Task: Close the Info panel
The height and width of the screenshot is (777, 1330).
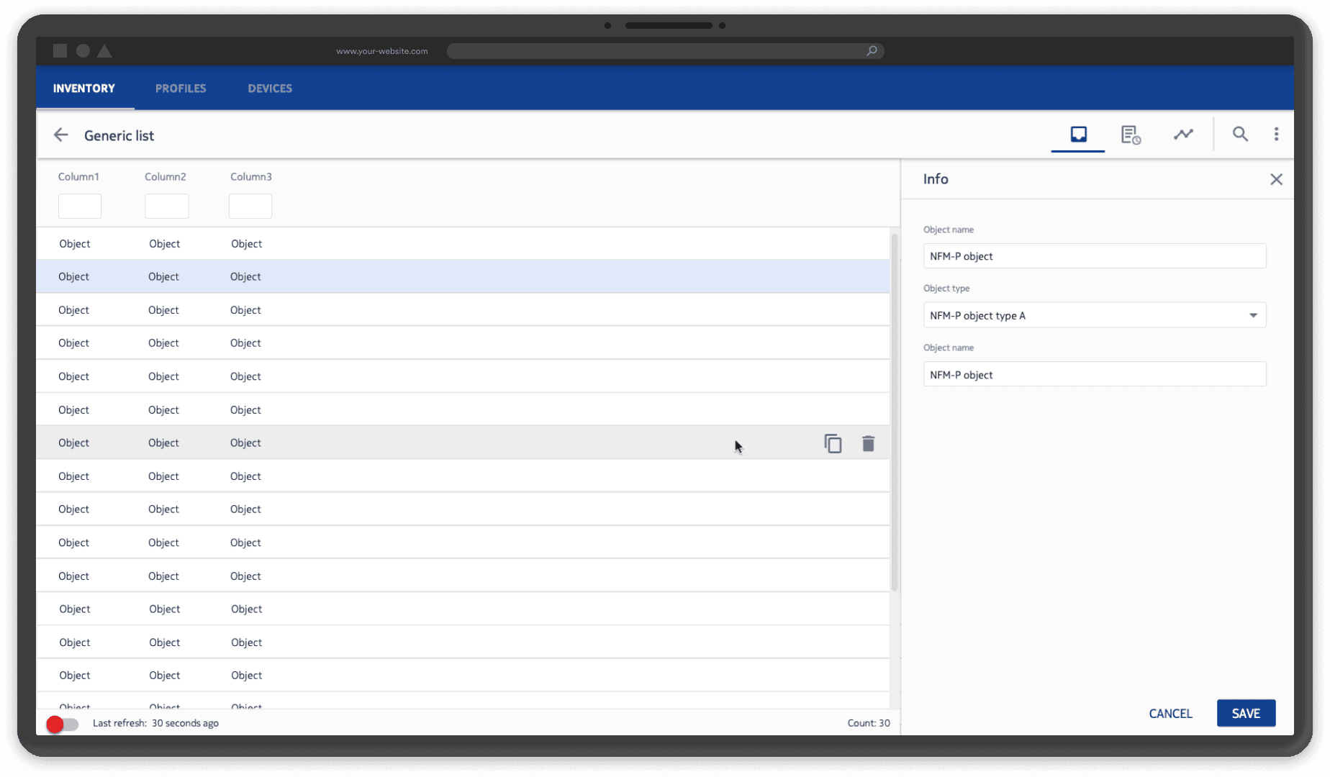Action: tap(1276, 179)
